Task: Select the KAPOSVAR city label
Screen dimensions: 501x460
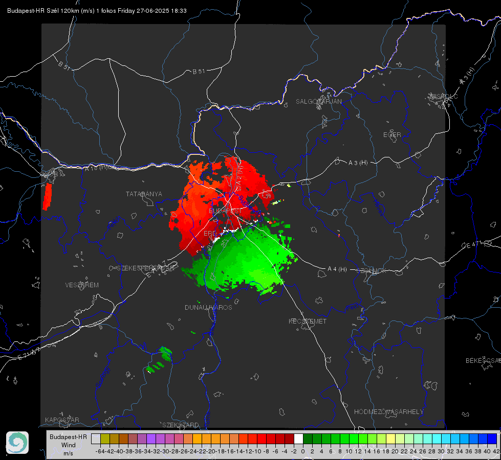Action: (62, 420)
